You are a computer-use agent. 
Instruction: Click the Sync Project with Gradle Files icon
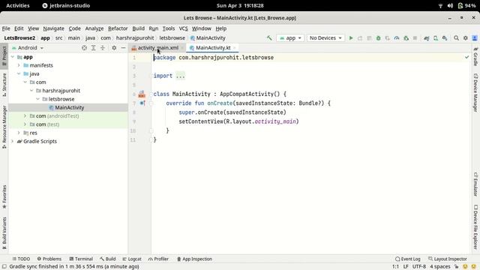427,38
